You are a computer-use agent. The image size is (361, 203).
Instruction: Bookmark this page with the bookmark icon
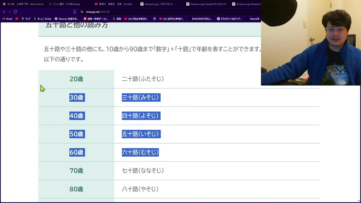(74, 12)
